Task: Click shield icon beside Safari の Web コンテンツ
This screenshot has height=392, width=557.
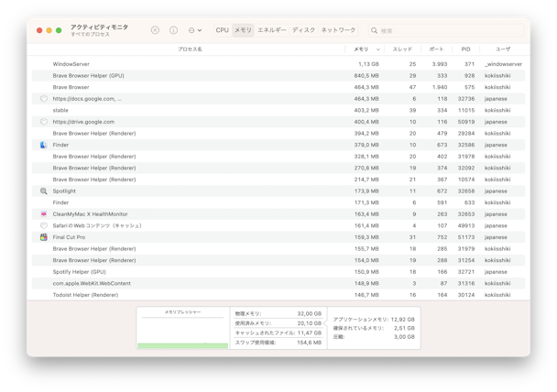Action: (43, 225)
